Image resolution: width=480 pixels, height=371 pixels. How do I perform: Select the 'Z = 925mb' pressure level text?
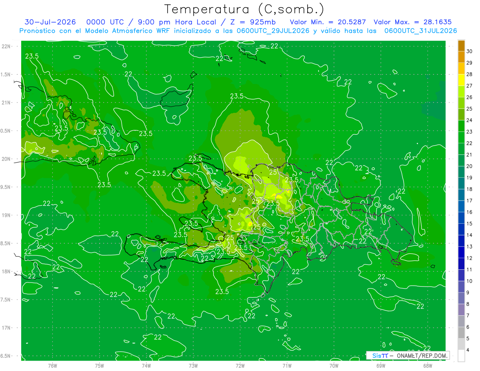click(253, 22)
